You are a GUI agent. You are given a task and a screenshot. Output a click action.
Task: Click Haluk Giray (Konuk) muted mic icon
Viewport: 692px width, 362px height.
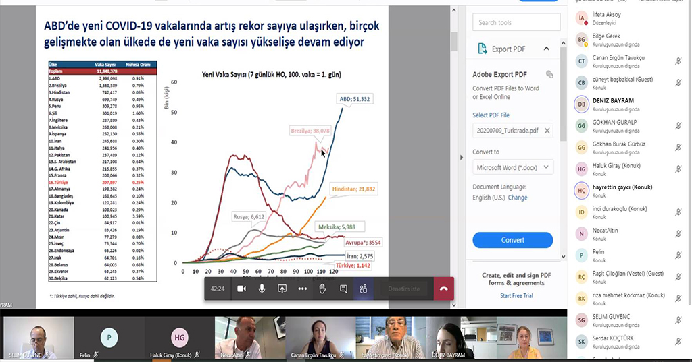click(678, 169)
